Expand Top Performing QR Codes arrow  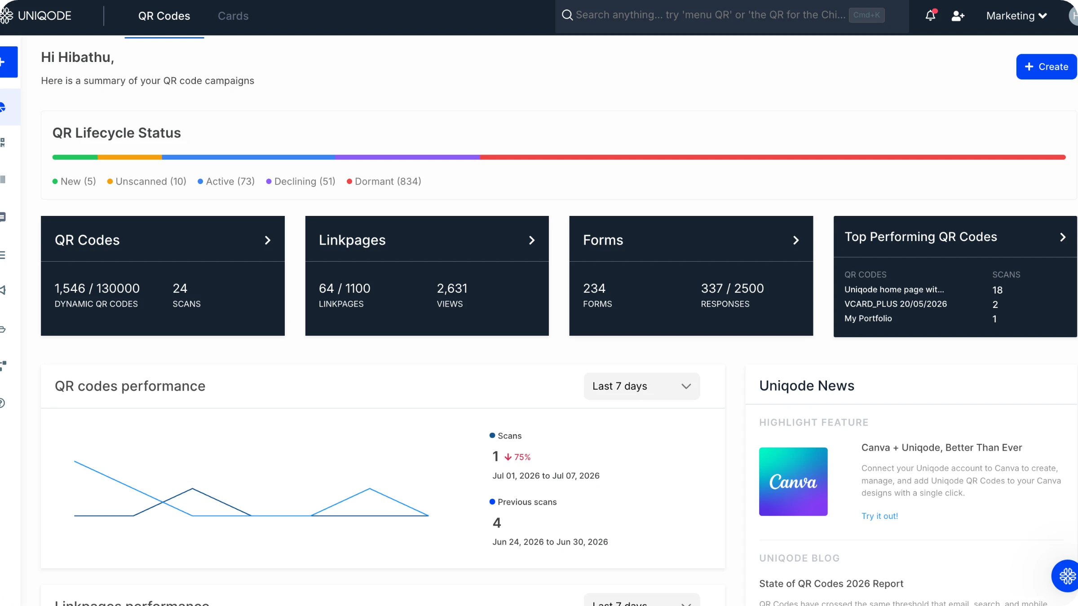(x=1063, y=237)
